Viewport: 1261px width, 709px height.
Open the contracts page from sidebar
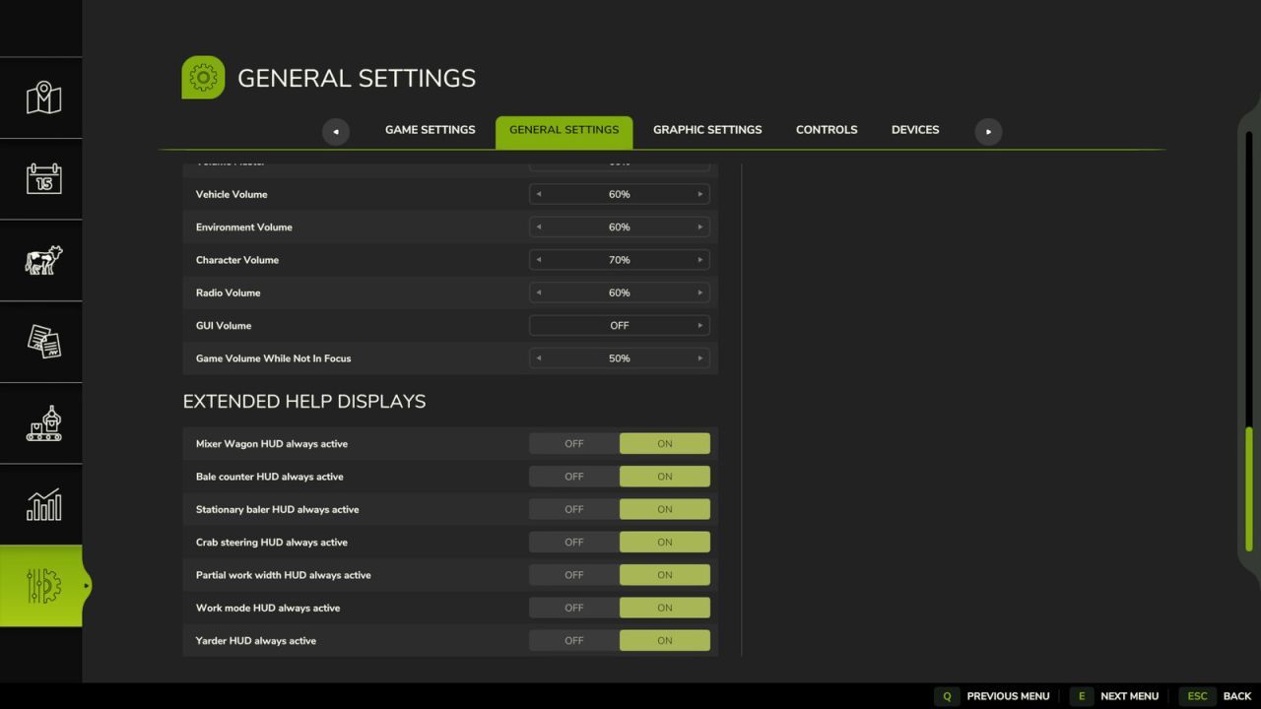click(41, 342)
